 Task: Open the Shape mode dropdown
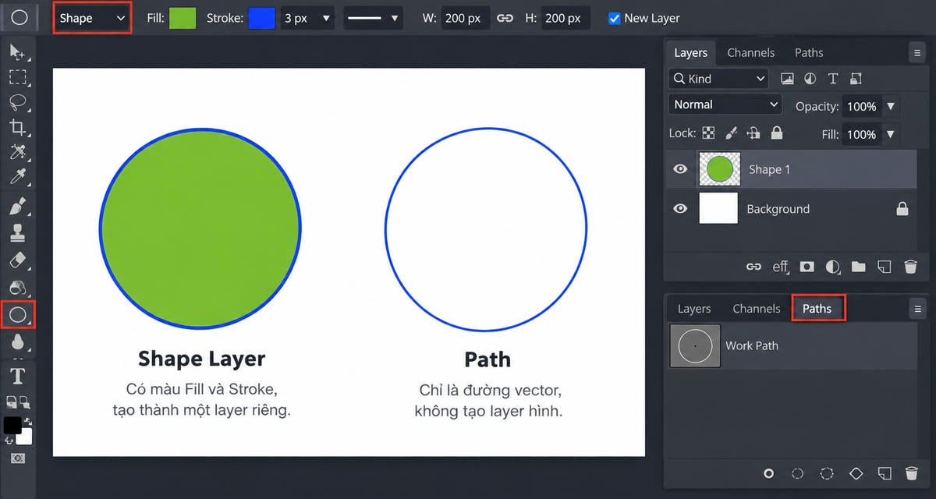[x=92, y=18]
